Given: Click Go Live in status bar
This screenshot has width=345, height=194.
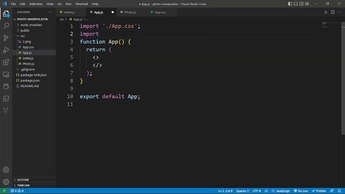Looking at the screenshot, I should [x=301, y=191].
